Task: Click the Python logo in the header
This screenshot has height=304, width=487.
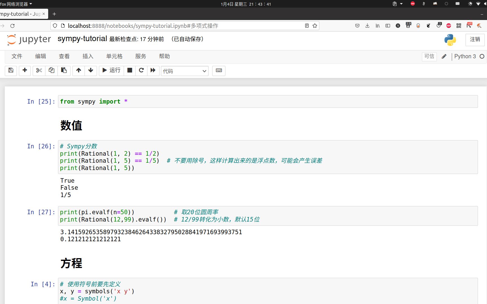Action: [x=450, y=40]
